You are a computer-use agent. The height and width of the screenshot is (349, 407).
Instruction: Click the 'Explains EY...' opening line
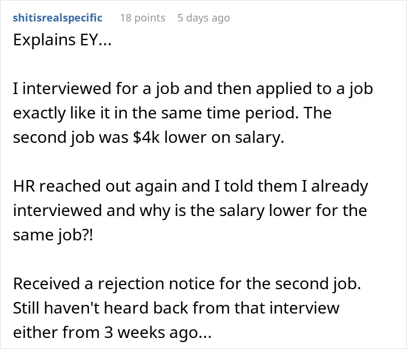pyautogui.click(x=62, y=40)
